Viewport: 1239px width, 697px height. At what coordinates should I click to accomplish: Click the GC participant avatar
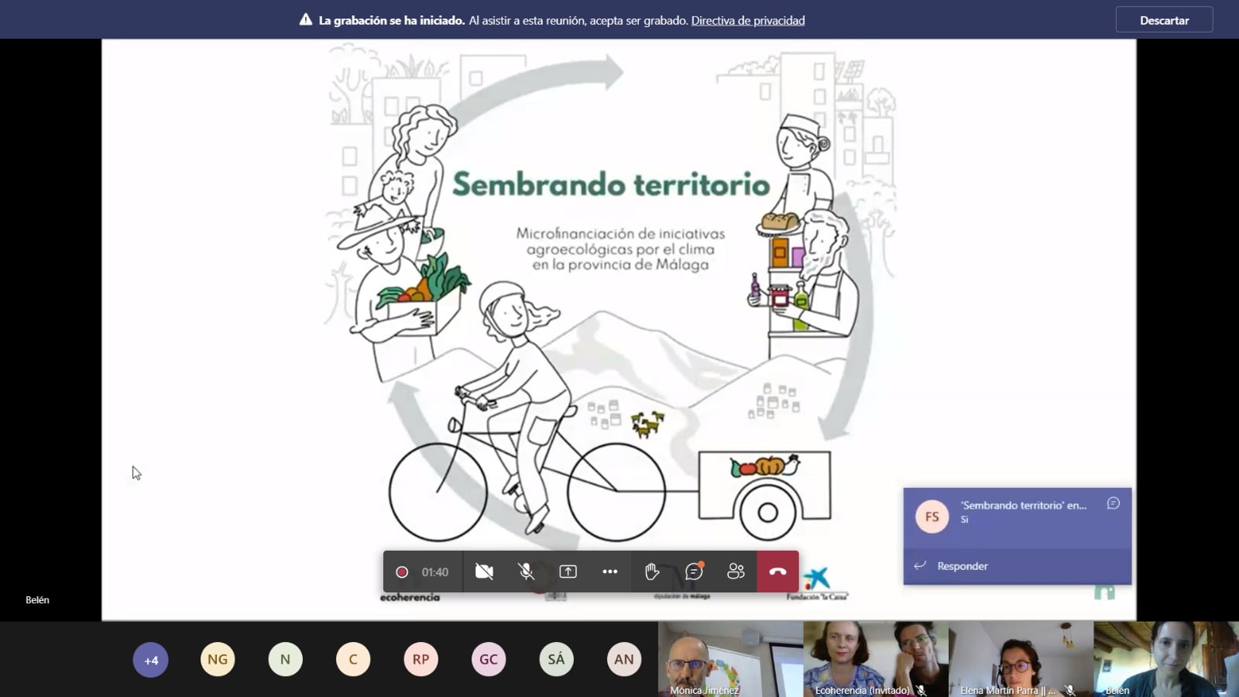pyautogui.click(x=489, y=659)
